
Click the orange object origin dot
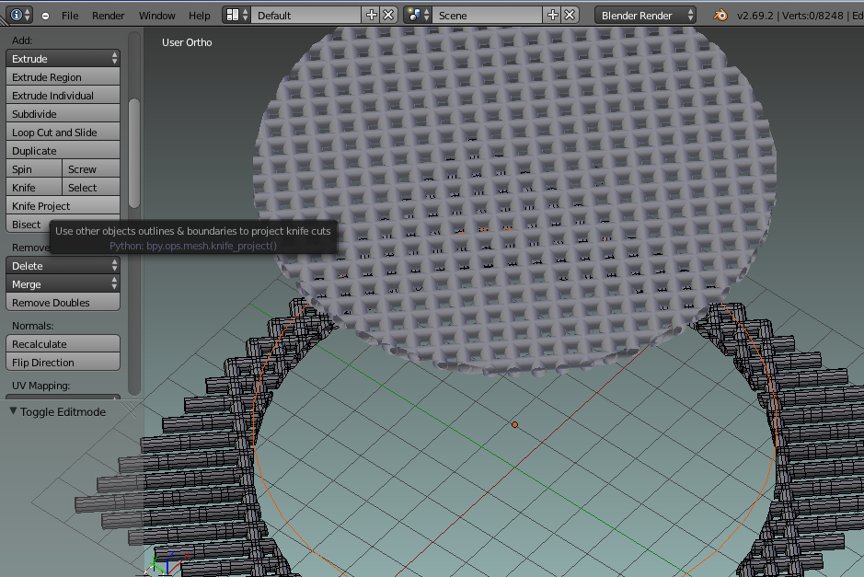[514, 424]
